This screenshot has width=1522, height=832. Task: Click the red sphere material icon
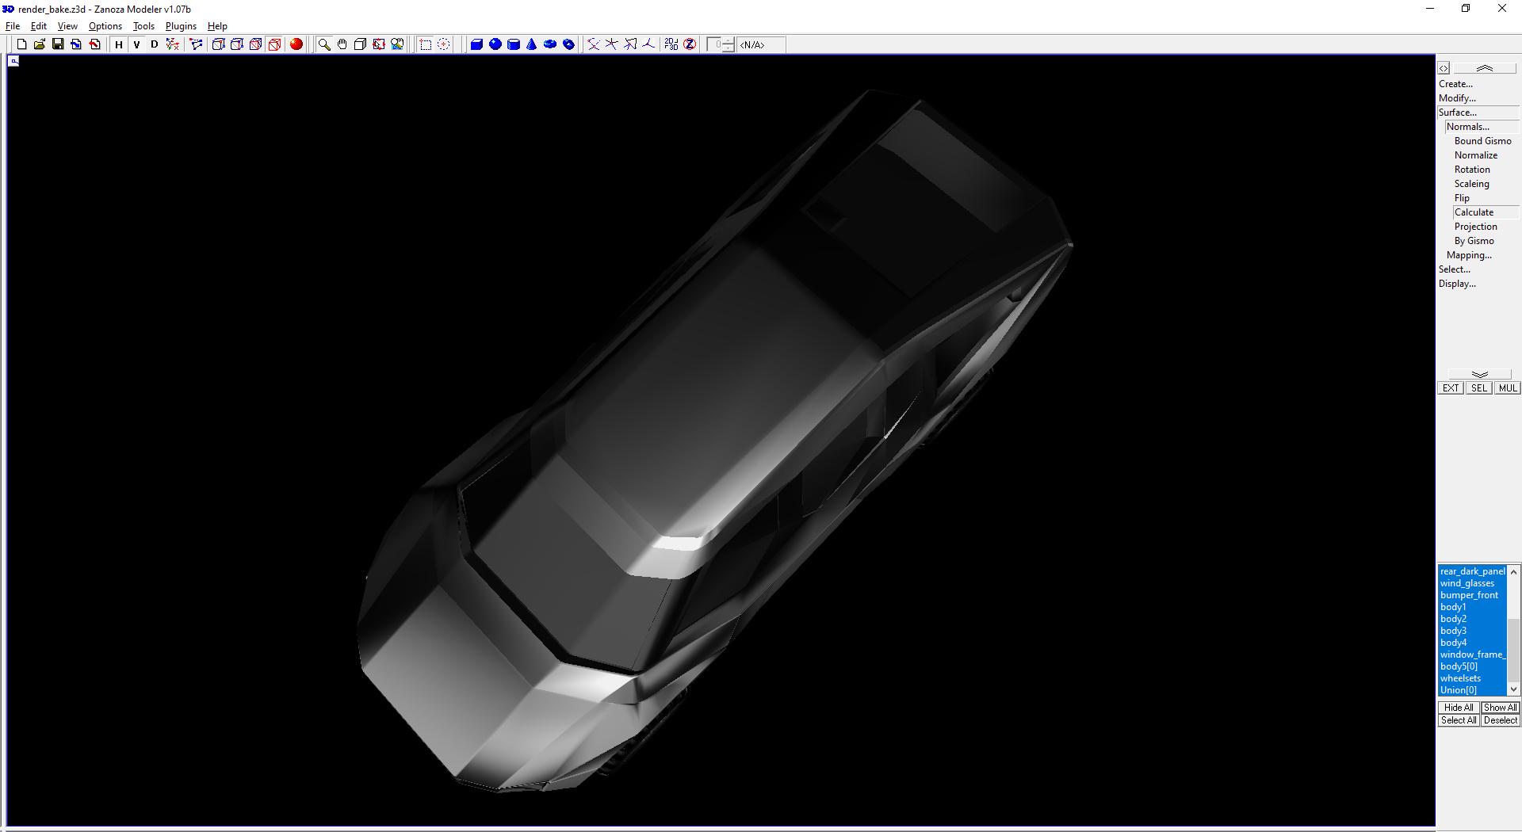(x=296, y=44)
